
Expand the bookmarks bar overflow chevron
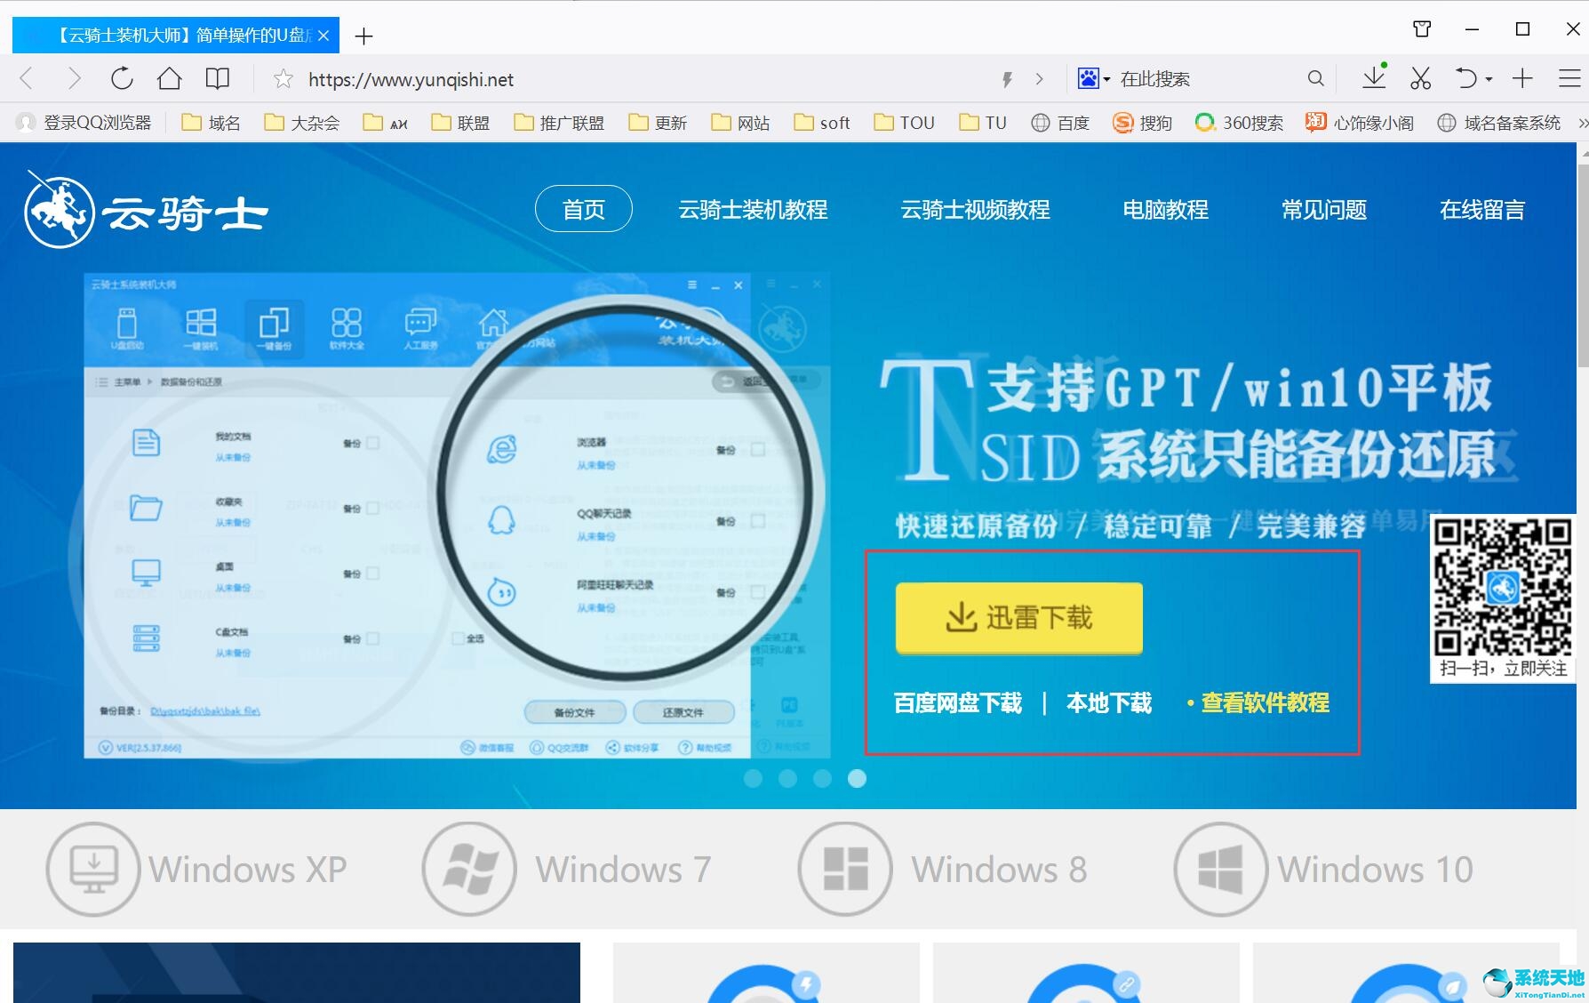[x=1581, y=122]
